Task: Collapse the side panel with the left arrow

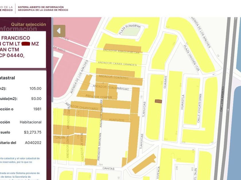Action: pyautogui.click(x=59, y=31)
